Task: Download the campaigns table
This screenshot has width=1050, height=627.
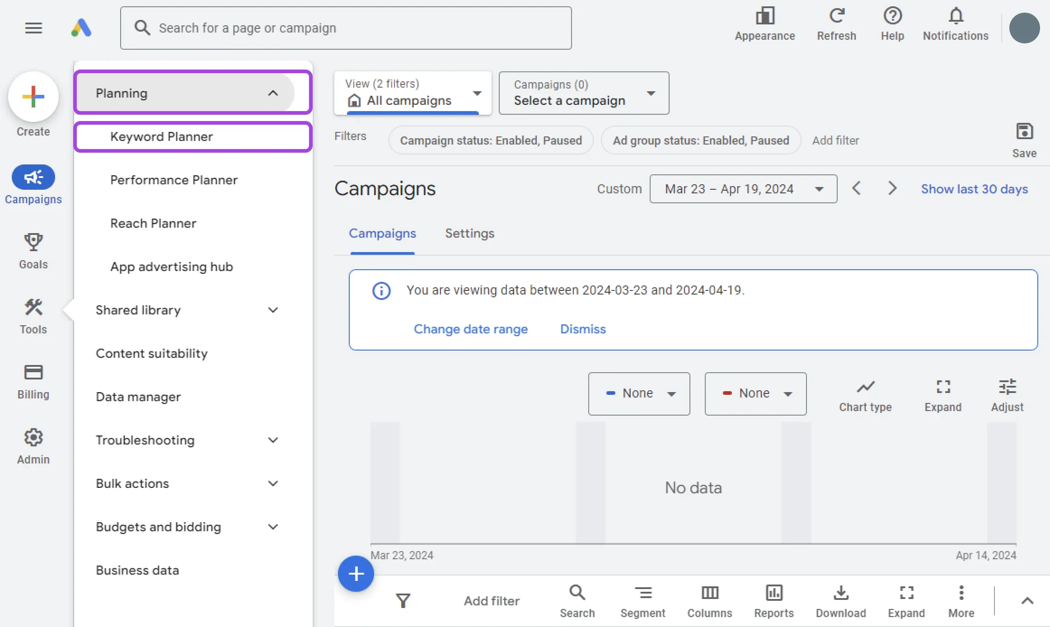Action: 841,601
